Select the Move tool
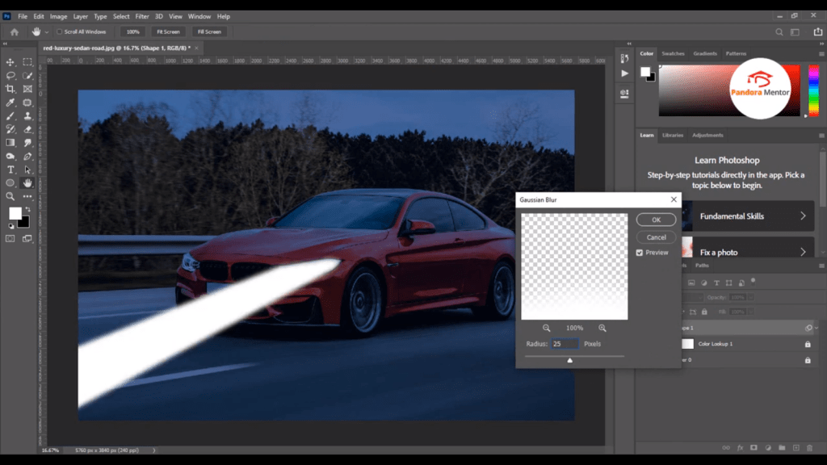 coord(10,61)
